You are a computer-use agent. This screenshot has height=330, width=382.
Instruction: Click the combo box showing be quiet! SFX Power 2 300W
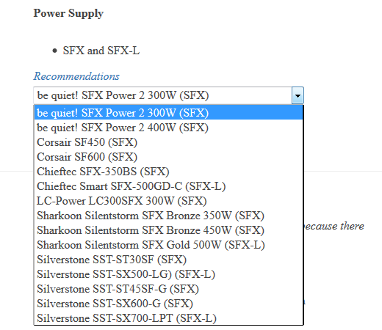168,95
